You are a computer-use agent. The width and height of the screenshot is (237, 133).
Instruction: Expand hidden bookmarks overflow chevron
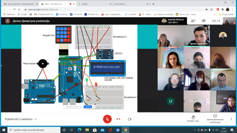215,14
